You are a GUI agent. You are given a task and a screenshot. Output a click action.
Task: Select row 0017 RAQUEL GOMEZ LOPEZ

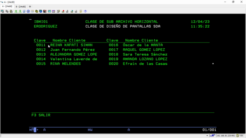click(137, 50)
